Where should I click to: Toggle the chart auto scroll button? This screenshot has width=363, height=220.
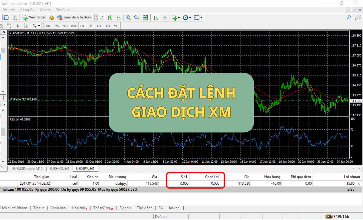[x=156, y=18]
